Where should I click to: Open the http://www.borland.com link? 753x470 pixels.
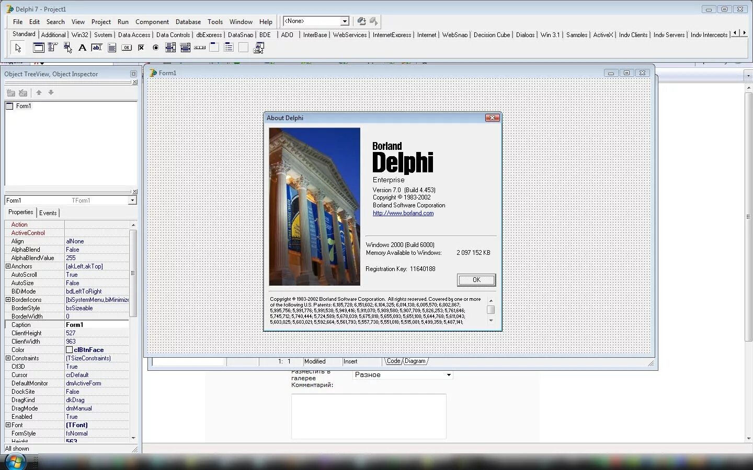click(403, 213)
